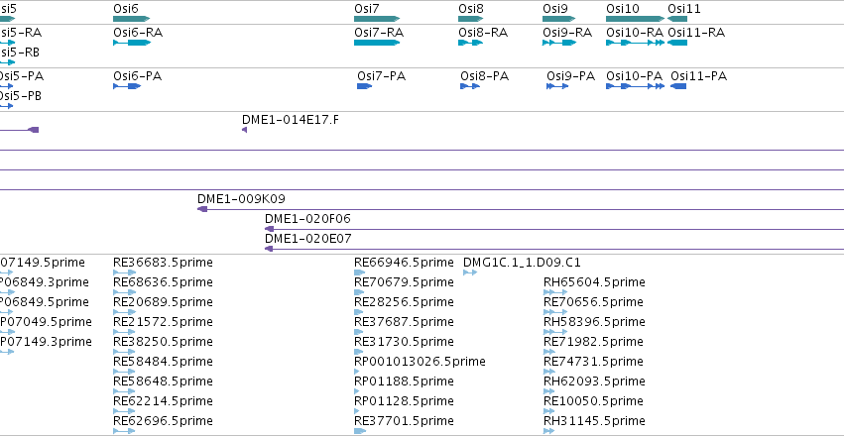The image size is (844, 436).
Task: Click the DME1-014E17.F small arrowhead marker
Action: coord(244,130)
